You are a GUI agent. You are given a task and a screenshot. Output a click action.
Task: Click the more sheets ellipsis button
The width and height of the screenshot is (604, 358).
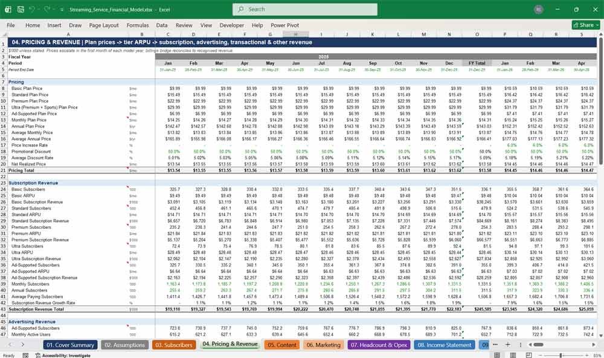(495, 345)
